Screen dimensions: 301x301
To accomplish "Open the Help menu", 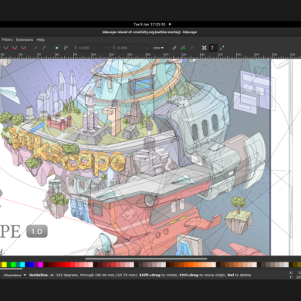I will [x=41, y=39].
